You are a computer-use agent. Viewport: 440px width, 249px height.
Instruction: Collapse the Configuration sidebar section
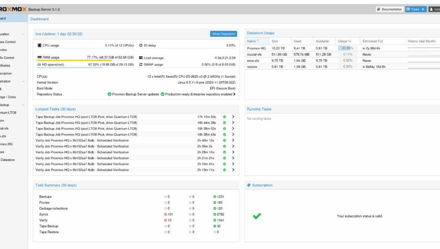click(x=23, y=34)
